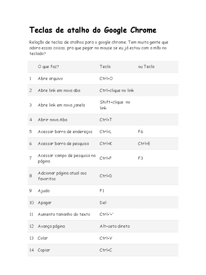Click the 'F6' alternate key cell
This screenshot has width=206, height=275.
click(141, 132)
